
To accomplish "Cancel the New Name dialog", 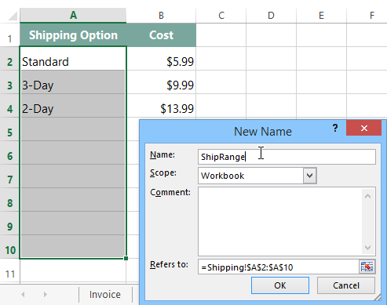I will click(x=346, y=285).
